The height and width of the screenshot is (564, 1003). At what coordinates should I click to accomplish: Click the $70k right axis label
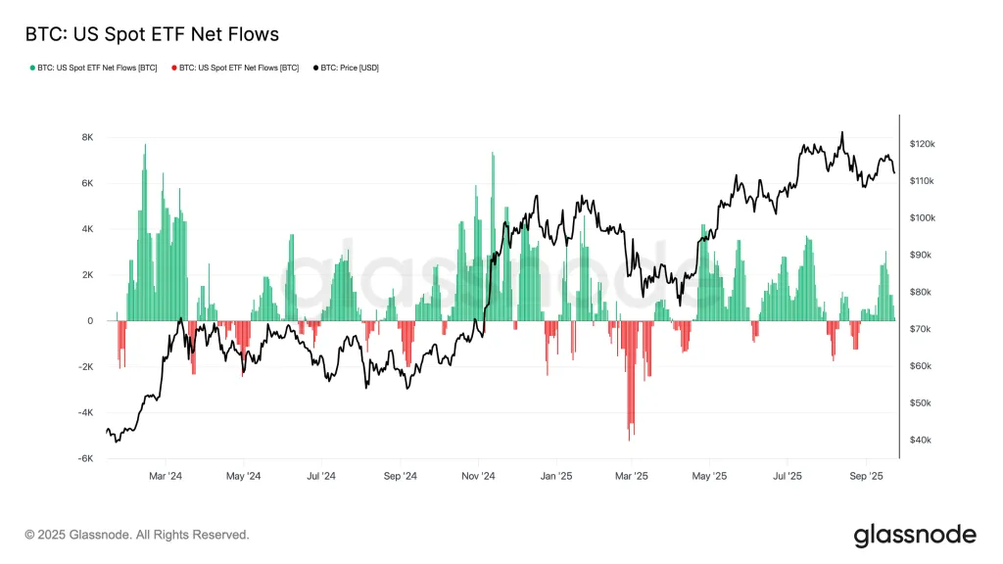click(x=922, y=329)
